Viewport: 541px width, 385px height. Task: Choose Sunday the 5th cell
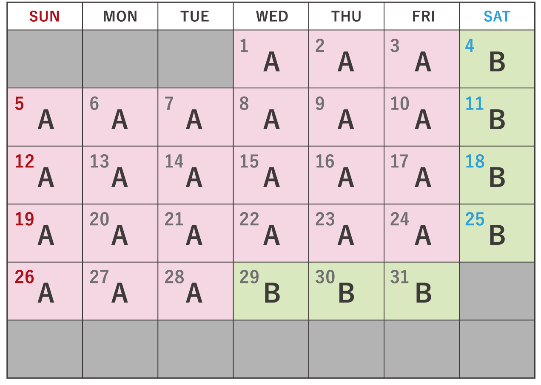(x=45, y=117)
